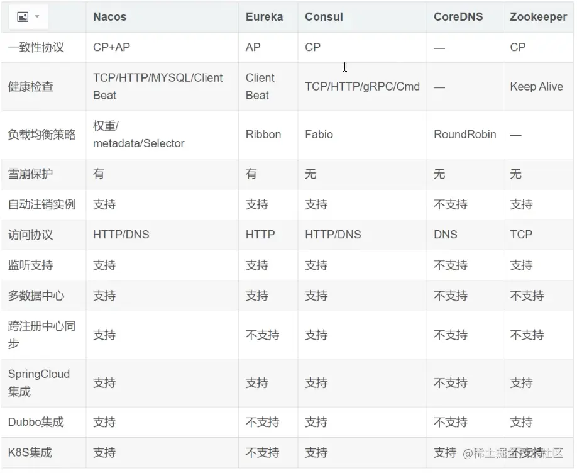This screenshot has height=473, width=577.
Task: Click the 一致性协议 row label
Action: 36,48
